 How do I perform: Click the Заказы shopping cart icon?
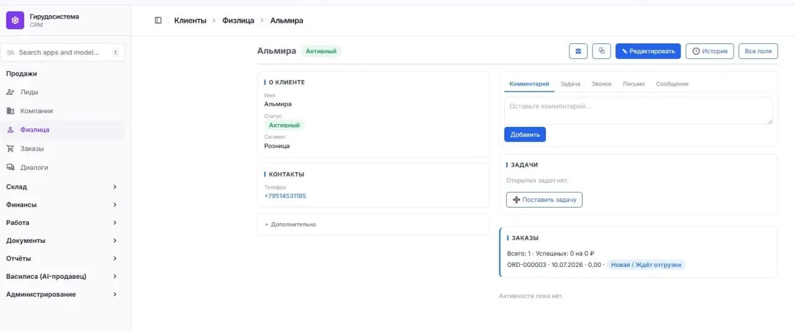coord(10,149)
